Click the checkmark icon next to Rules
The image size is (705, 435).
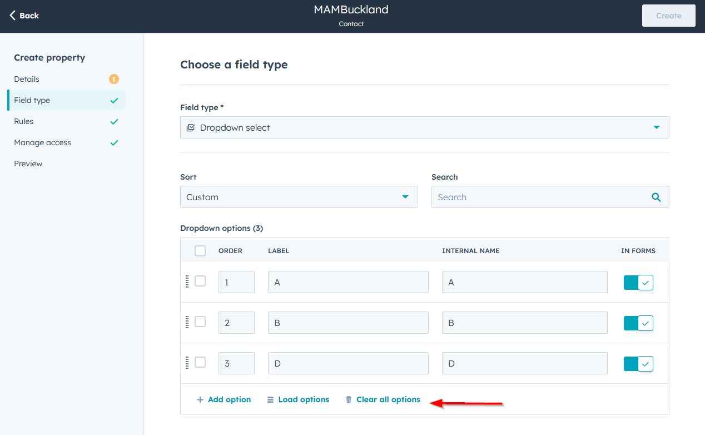113,121
